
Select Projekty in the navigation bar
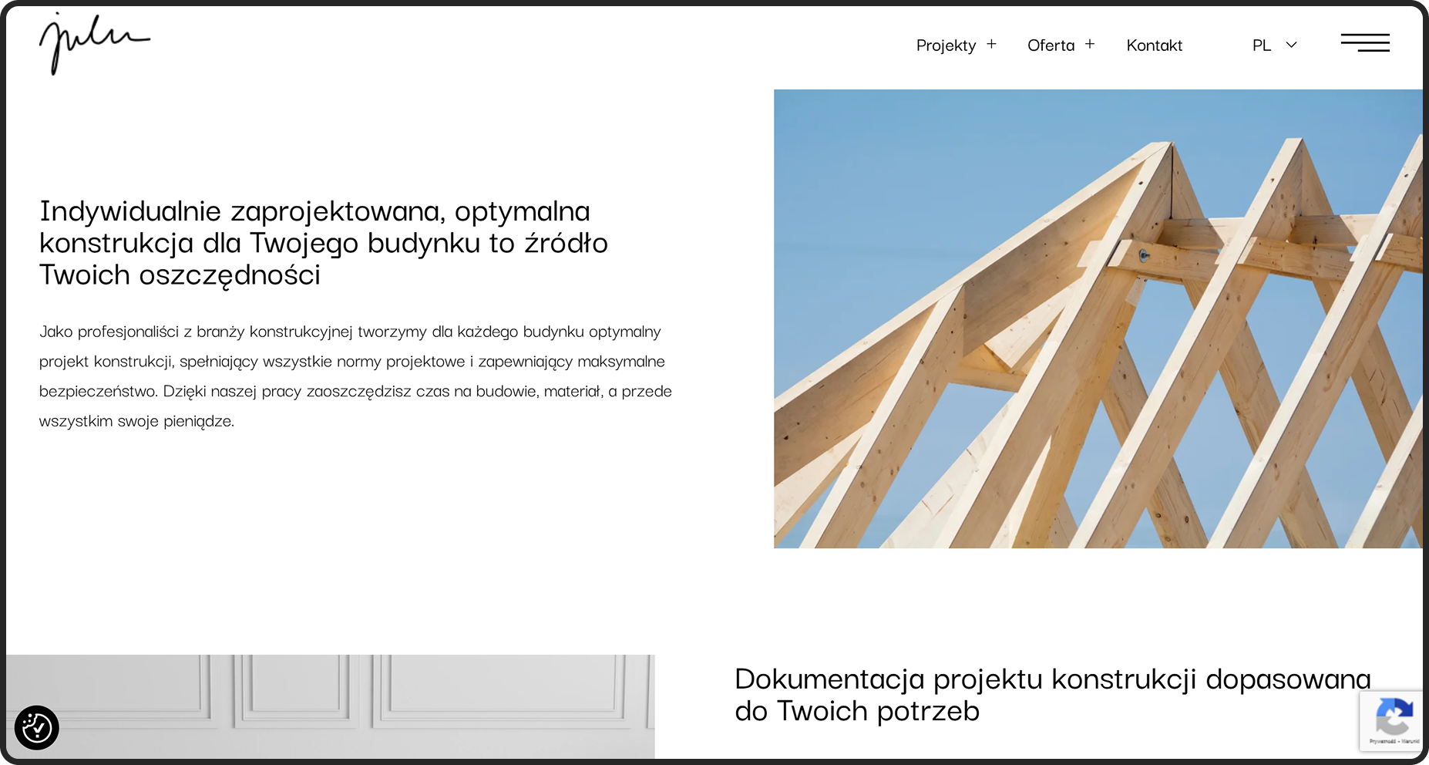click(945, 45)
